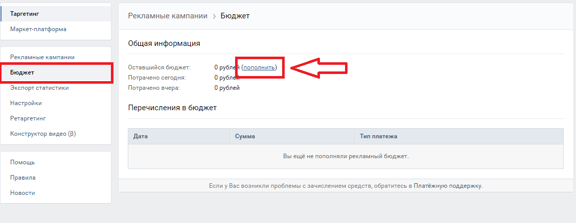Click the пополнить link to top up
This screenshot has height=223, width=576.
(260, 67)
